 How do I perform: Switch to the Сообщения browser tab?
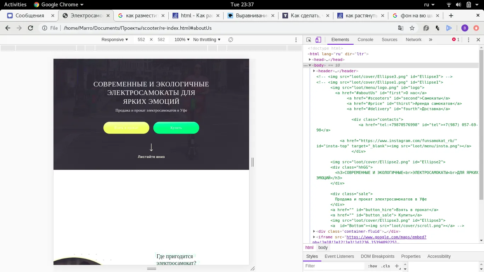click(30, 16)
